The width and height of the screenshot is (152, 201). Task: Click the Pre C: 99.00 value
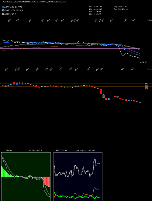(x=95, y=14)
